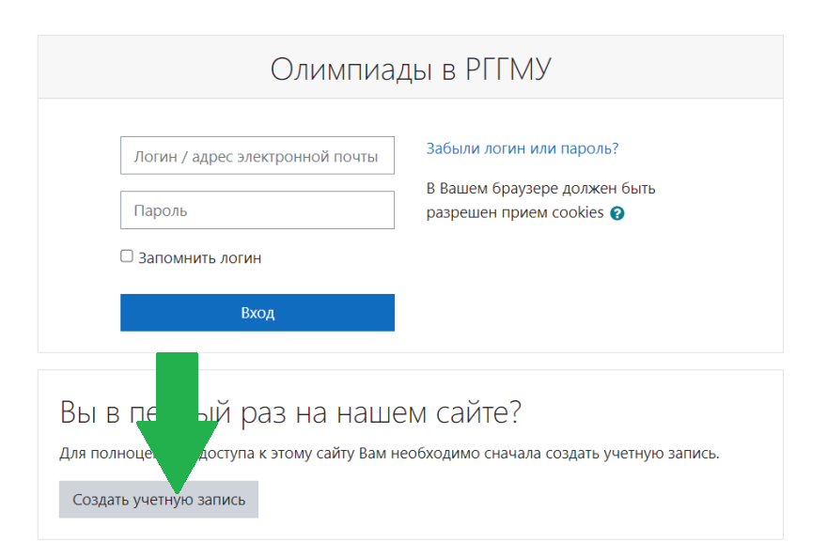Open the cookies help question-mark icon
827x558 pixels.
617,213
